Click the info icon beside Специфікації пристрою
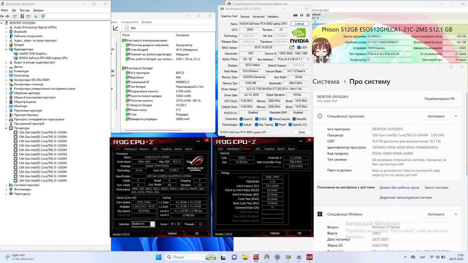This screenshot has height=263, width=468. tap(320, 116)
